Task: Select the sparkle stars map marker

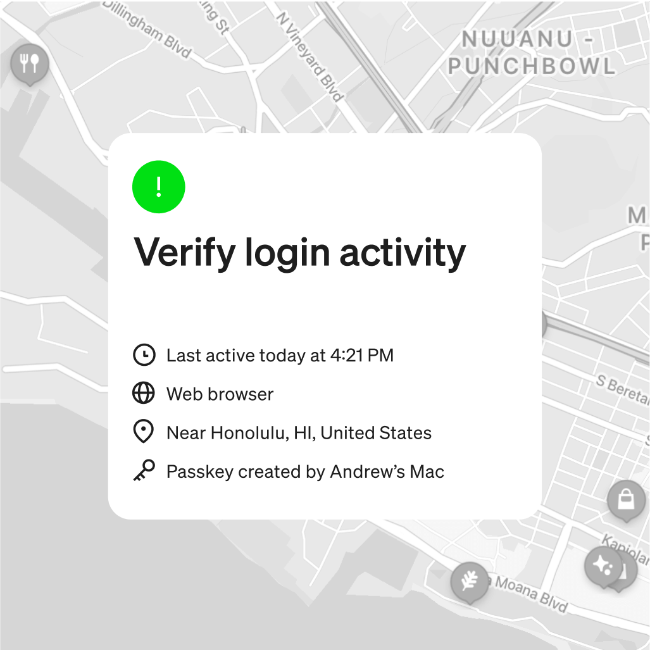Action: click(x=603, y=566)
